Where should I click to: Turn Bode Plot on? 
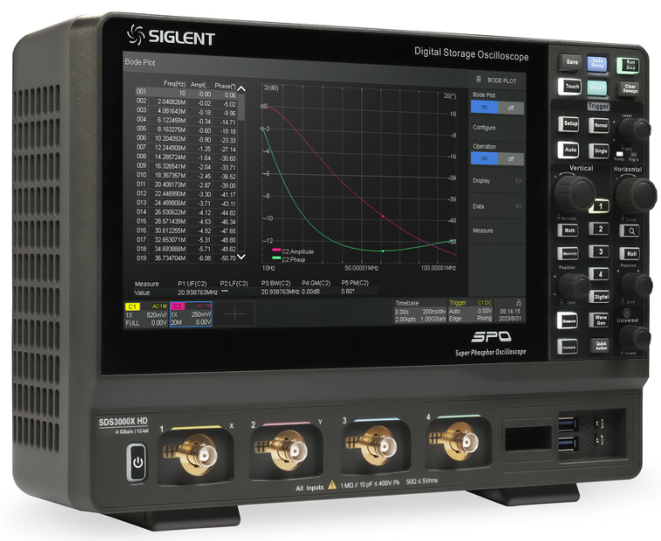coord(484,107)
